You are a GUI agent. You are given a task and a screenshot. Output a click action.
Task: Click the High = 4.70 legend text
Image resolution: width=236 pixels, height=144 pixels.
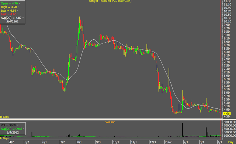click(9, 7)
